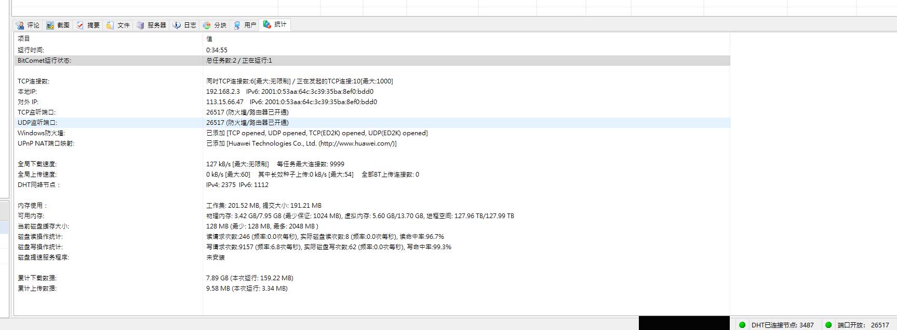Click the DHT已连接节点: 3487 status text
Image resolution: width=897 pixels, height=330 pixels.
[782, 325]
